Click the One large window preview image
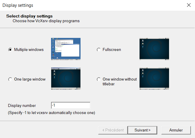The height and width of the screenshot is (138, 195). (65, 78)
